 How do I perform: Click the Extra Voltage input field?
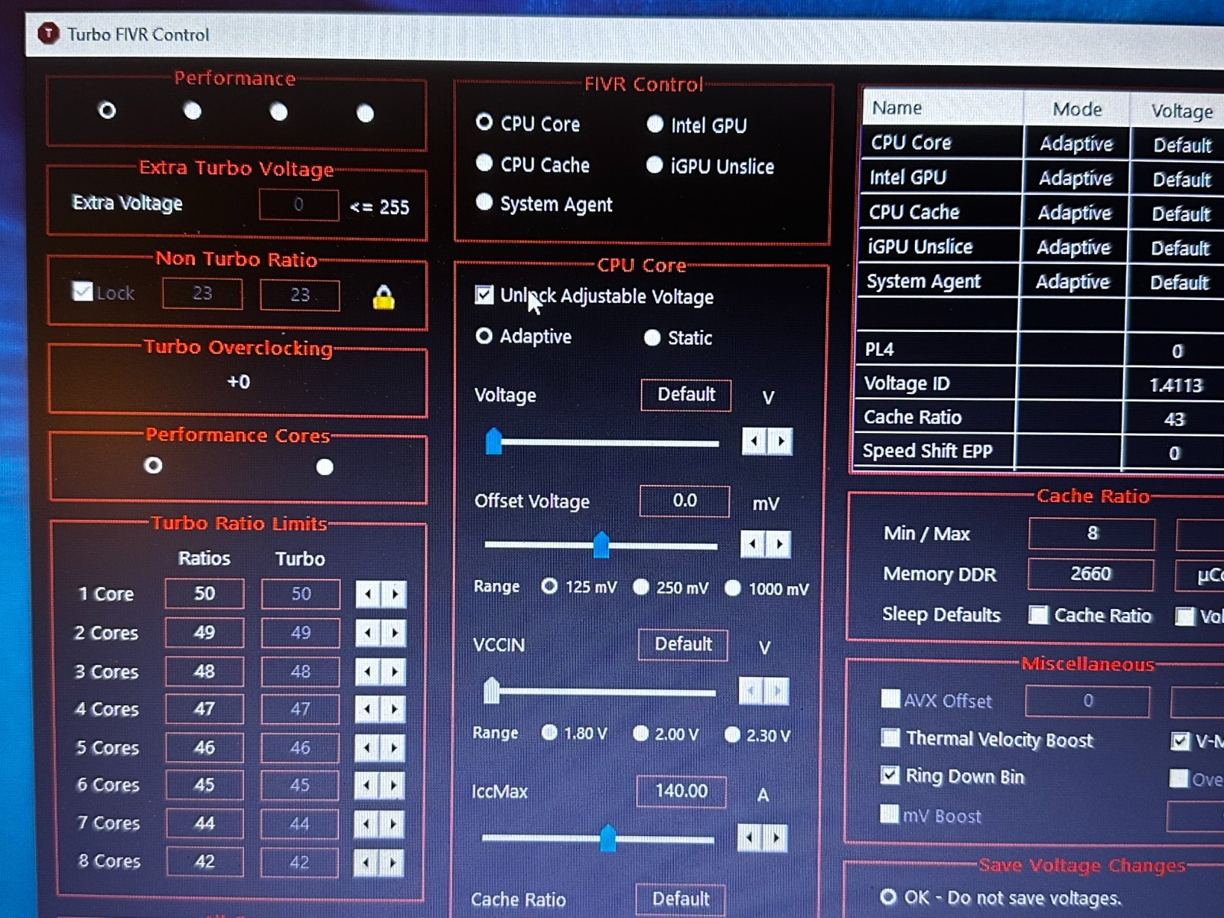point(299,204)
